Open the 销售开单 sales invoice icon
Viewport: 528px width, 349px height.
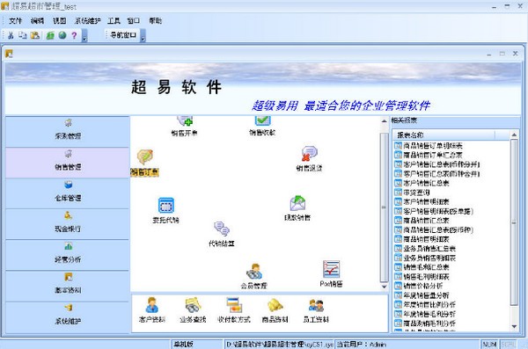184,127
